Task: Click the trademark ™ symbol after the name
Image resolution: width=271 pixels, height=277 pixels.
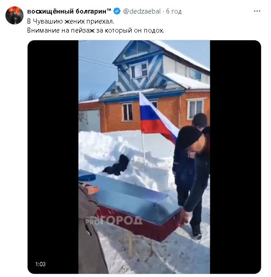Action: [x=109, y=10]
